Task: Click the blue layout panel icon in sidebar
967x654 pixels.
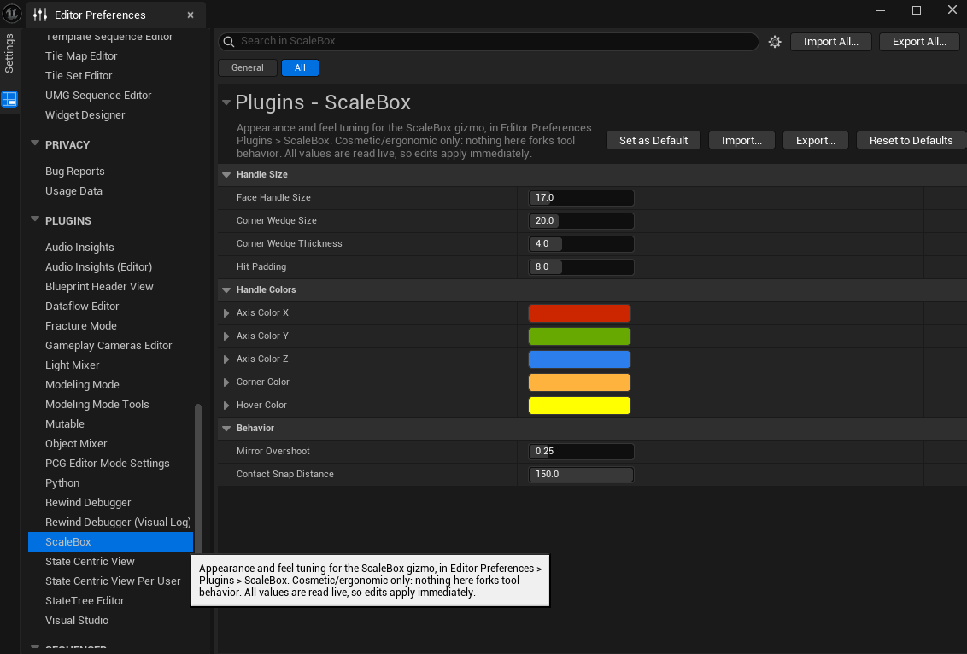Action: (9, 99)
